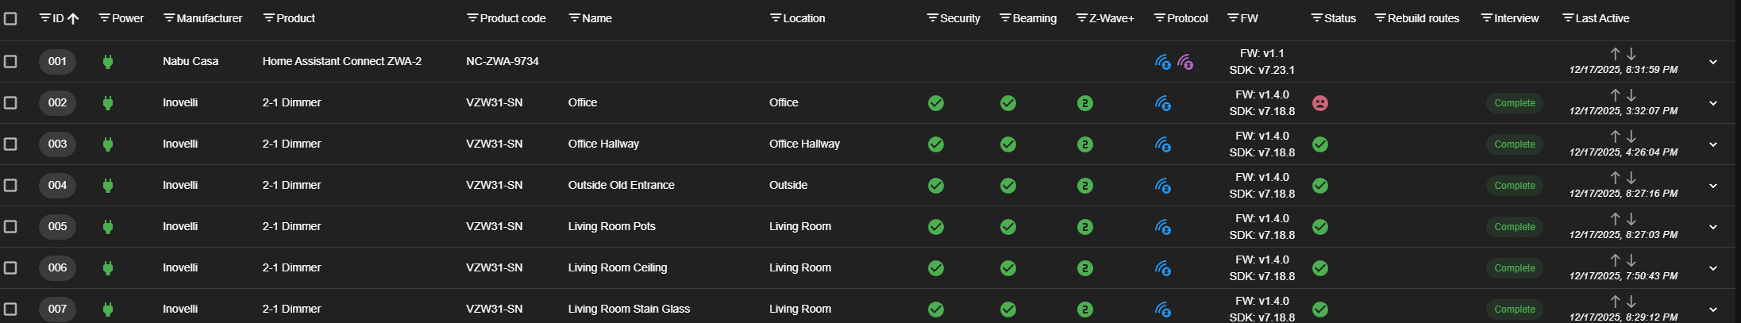The image size is (1741, 323).
Task: Click the Beaming checkmark for Living Room Pots
Action: (1008, 227)
